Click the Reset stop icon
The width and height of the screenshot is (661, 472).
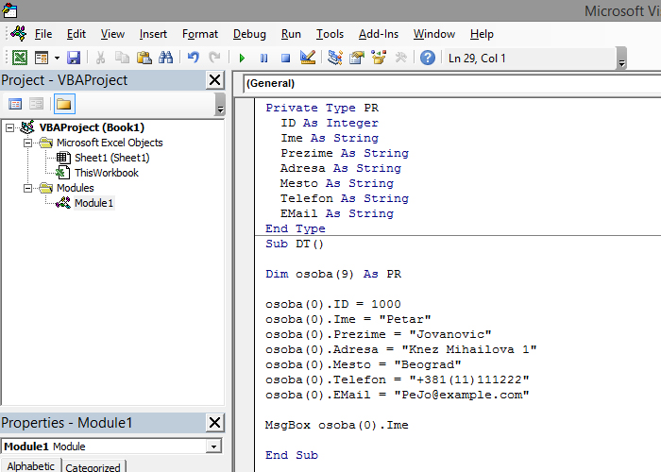click(x=284, y=59)
